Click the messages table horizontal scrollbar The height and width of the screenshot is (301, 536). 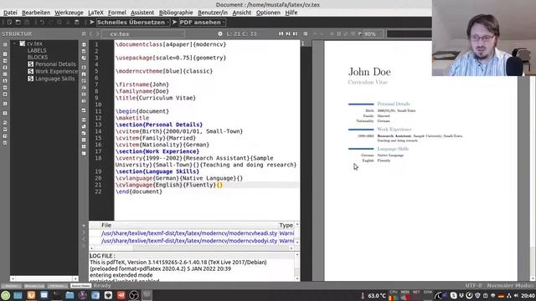(192, 248)
